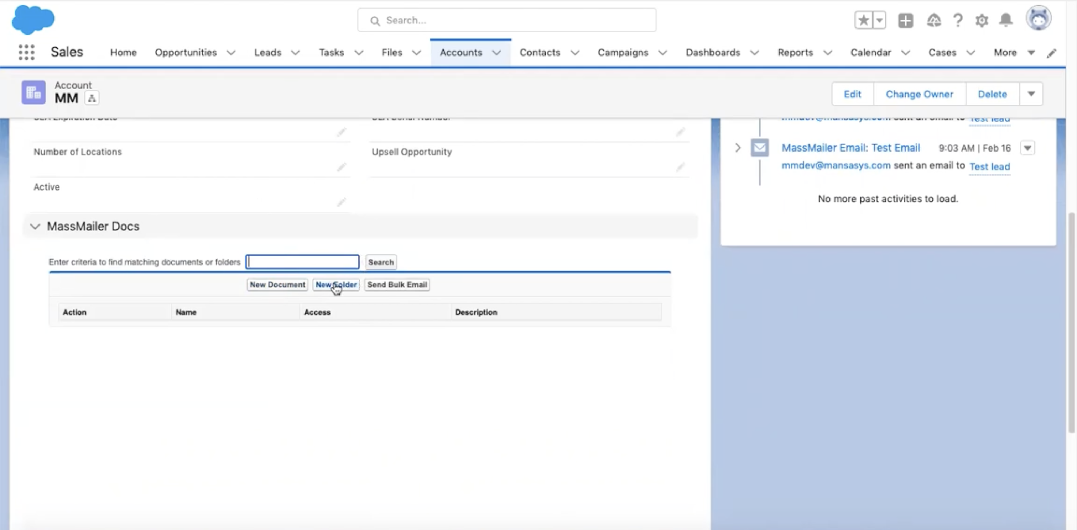Screen dimensions: 1077x530
Task: Click the Trailhead guidance icon
Action: pos(933,20)
